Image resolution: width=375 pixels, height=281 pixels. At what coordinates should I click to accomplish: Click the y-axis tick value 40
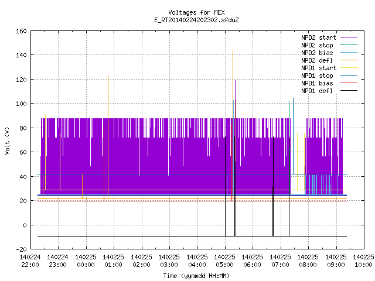[23, 177]
